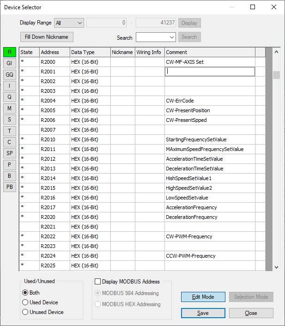
Task: Open the SP device tab
Action: click(10, 153)
